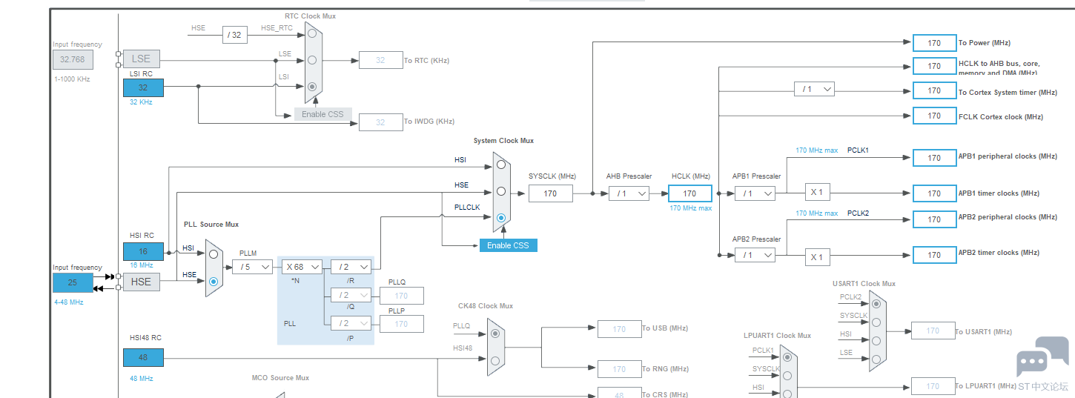Expand the AHB Prescaler dropdown
The height and width of the screenshot is (398, 1075).
pos(628,193)
